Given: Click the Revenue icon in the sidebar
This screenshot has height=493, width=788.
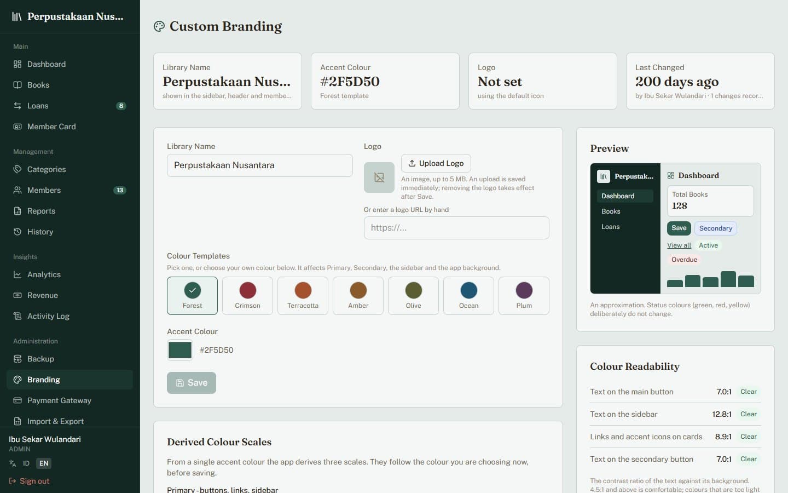Looking at the screenshot, I should [x=18, y=295].
